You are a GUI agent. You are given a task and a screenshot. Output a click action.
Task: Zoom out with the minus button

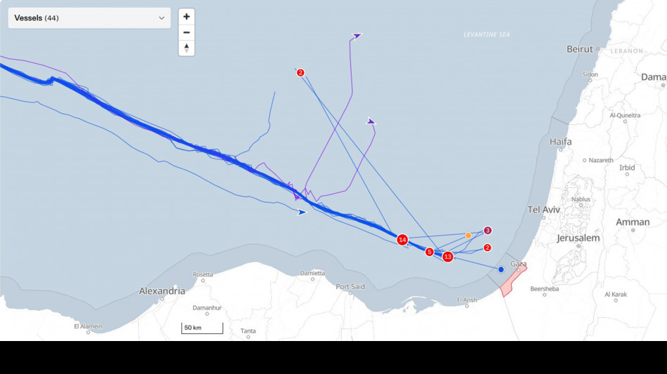click(186, 32)
